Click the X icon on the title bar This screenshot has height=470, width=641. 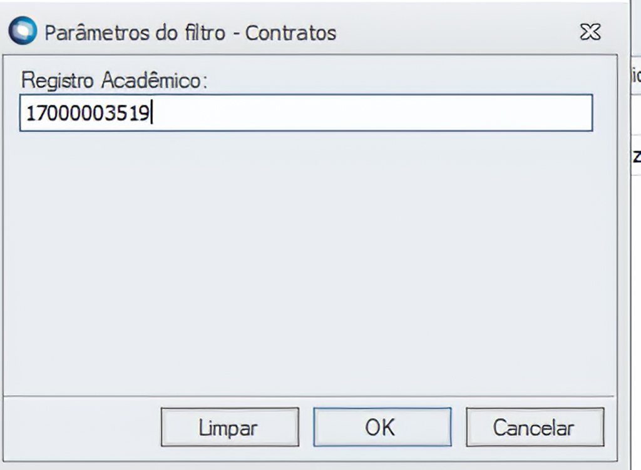(590, 33)
